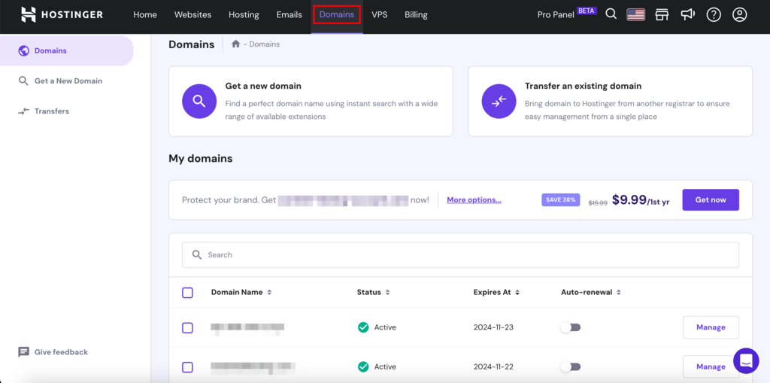The image size is (770, 383).
Task: Select the domain expiring 2024-11-23
Action: click(188, 328)
